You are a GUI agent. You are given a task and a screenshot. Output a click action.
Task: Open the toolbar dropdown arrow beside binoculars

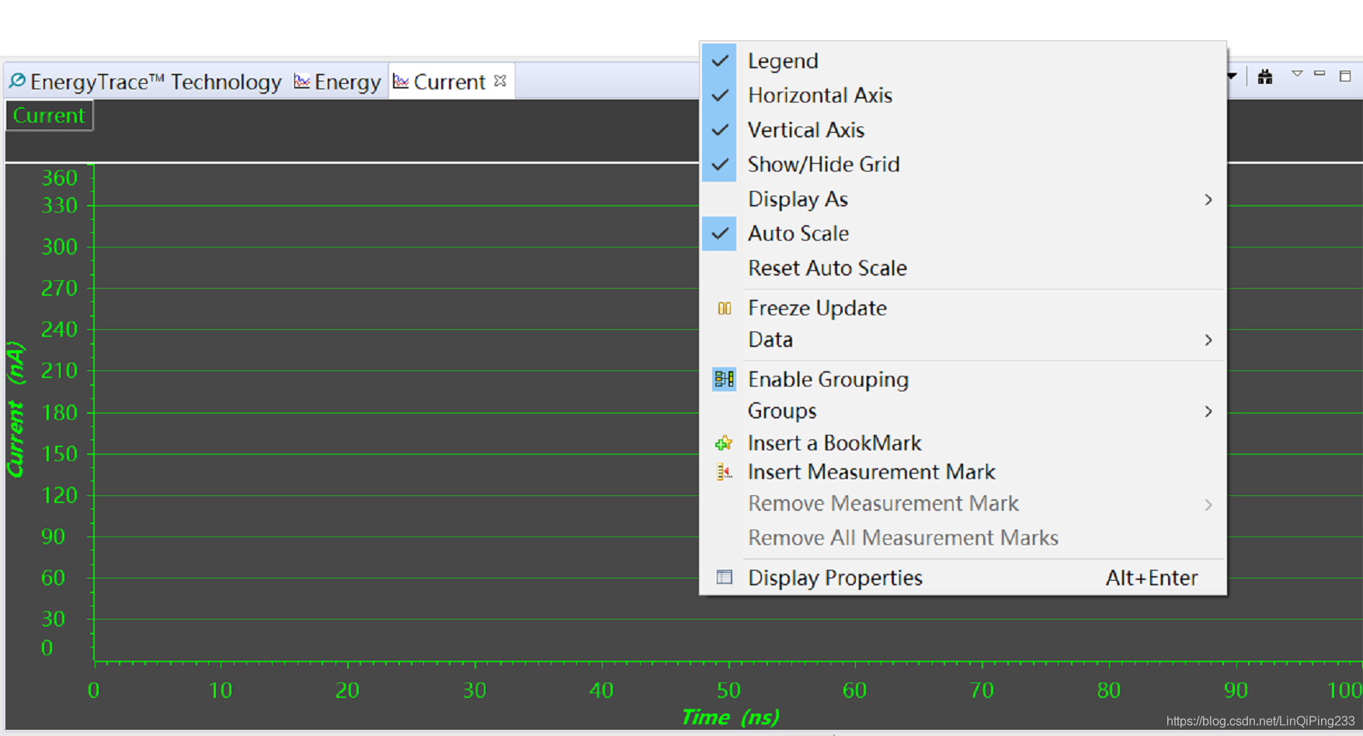pyautogui.click(x=1232, y=76)
